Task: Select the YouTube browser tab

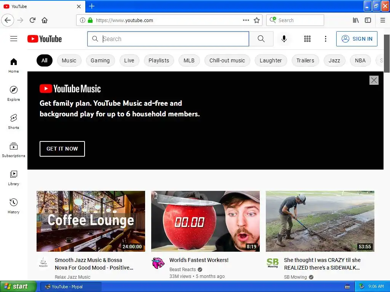Action: (x=43, y=6)
